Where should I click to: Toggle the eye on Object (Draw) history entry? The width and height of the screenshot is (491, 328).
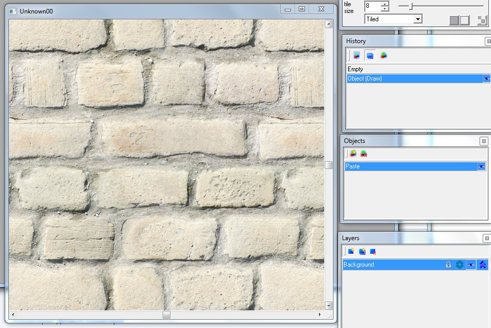pyautogui.click(x=486, y=79)
